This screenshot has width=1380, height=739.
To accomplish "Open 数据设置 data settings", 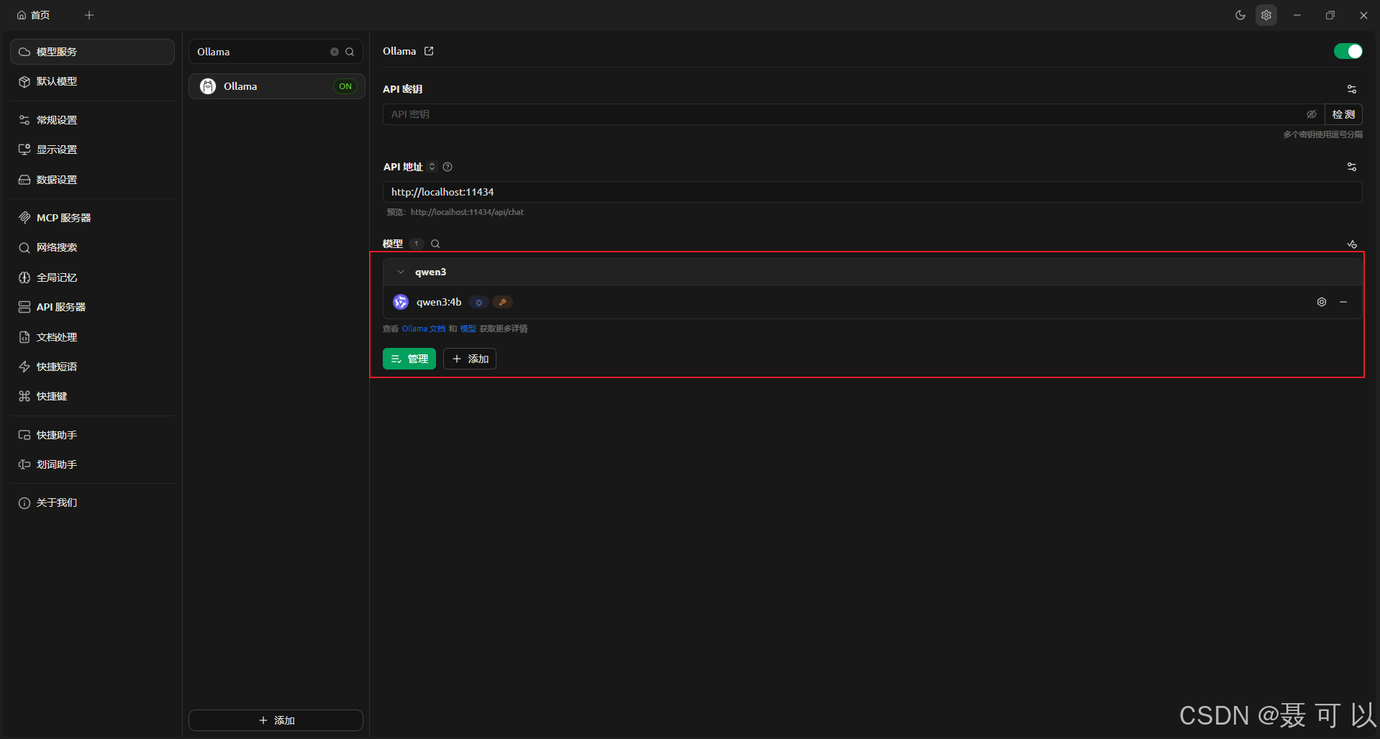I will point(92,180).
